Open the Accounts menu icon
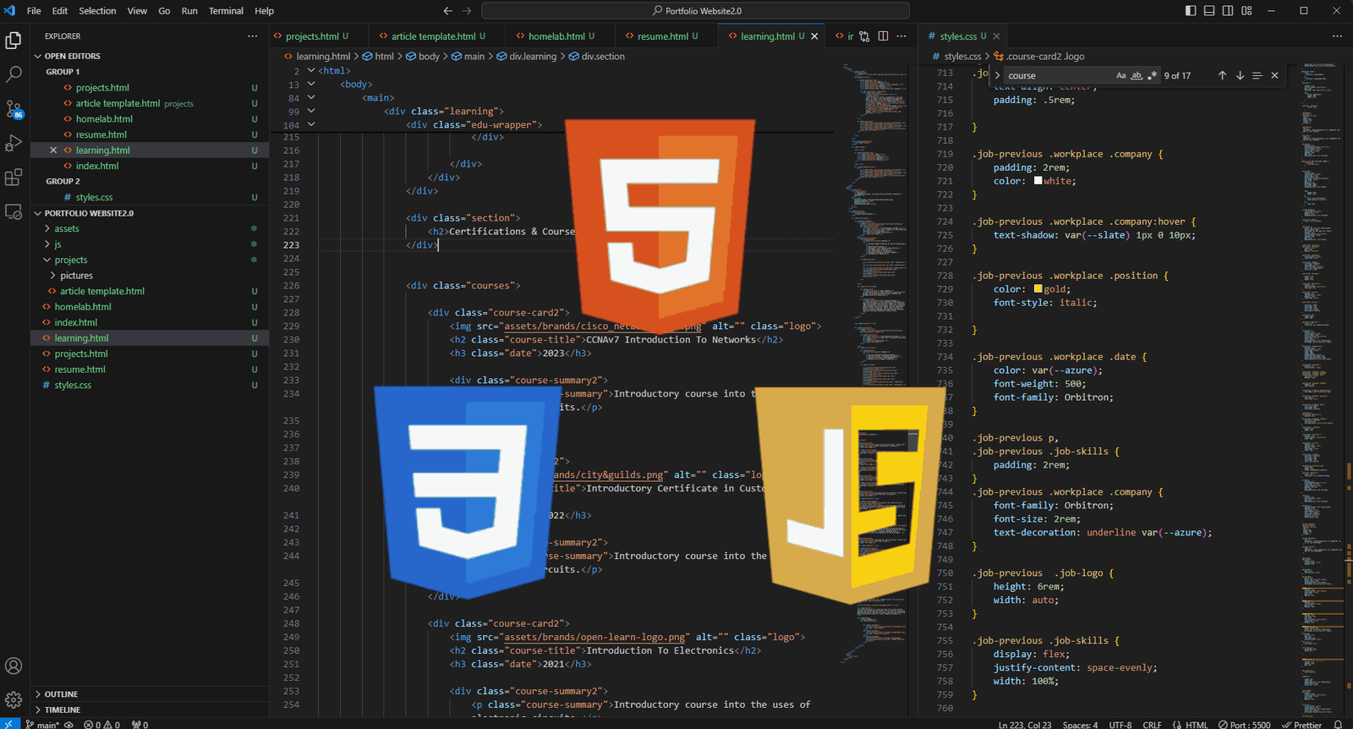1353x729 pixels. [14, 666]
